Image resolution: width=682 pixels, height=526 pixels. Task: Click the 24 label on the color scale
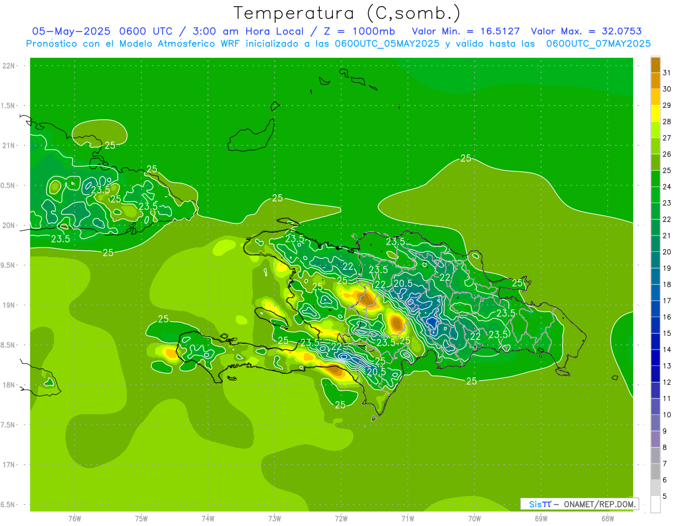point(667,187)
